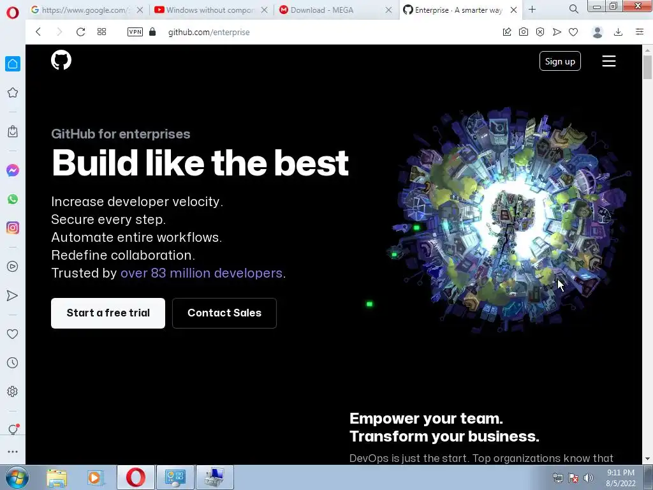The width and height of the screenshot is (653, 490).
Task: Open the Opera main menu
Action: coord(13,13)
